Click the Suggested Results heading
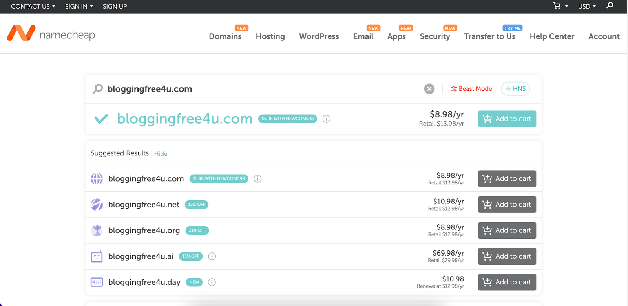Image resolution: width=628 pixels, height=306 pixels. tap(120, 153)
